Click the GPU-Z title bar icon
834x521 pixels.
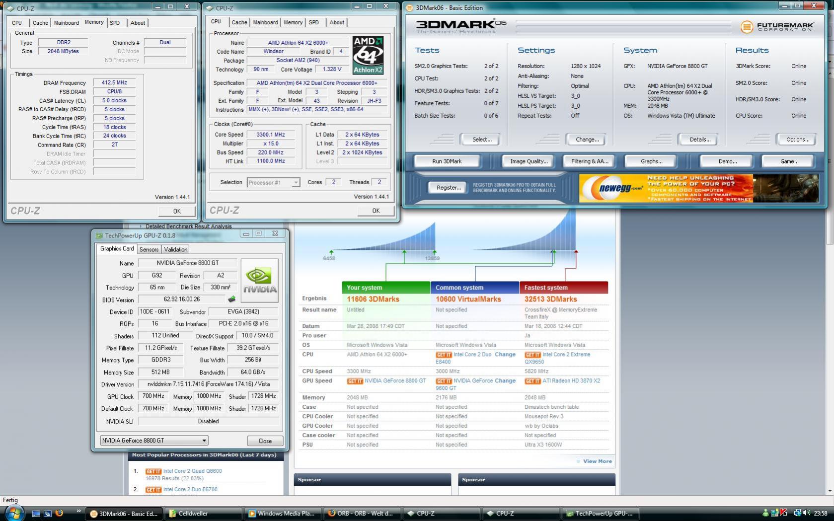tap(99, 235)
